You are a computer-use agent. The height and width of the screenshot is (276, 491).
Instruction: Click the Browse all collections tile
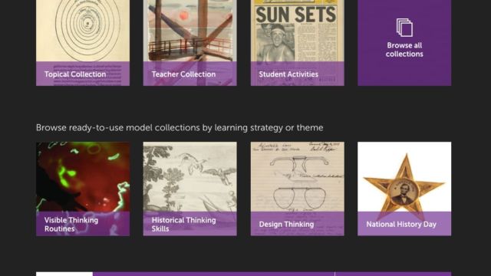tap(404, 43)
